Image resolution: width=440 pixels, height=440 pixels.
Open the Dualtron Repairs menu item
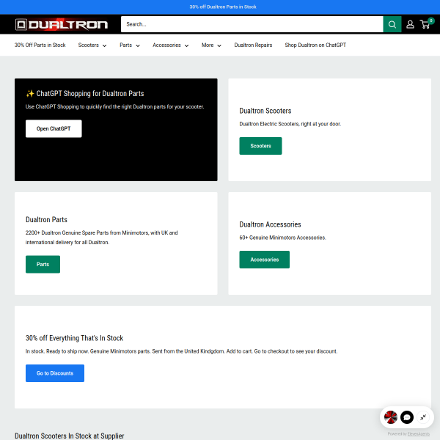click(x=253, y=45)
